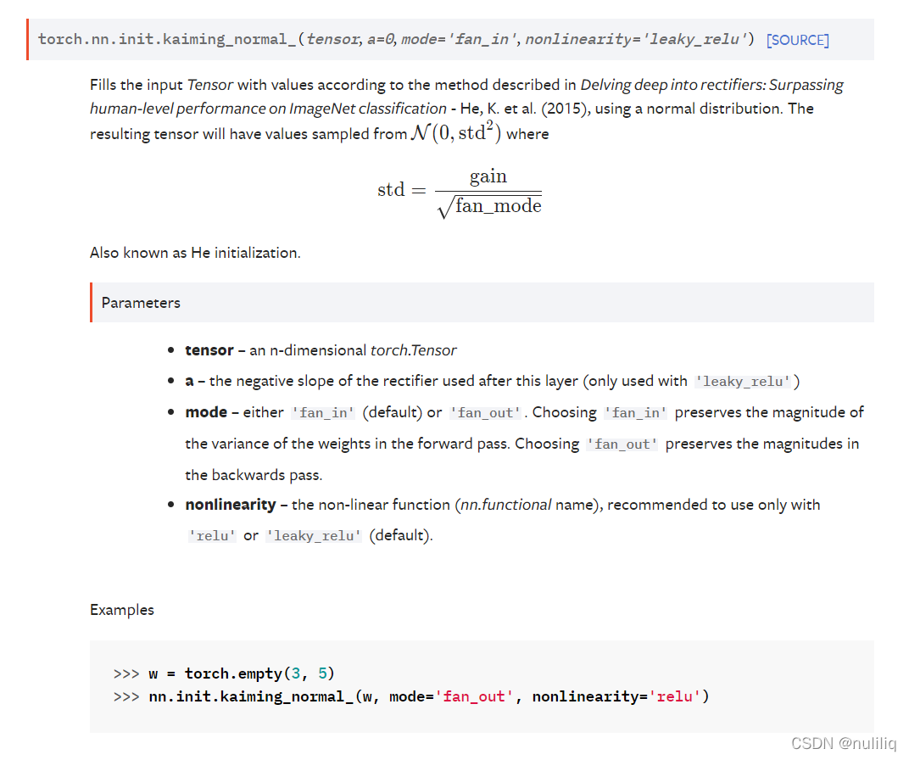Click the 'a' parameter name
The image size is (909, 760).
[189, 381]
